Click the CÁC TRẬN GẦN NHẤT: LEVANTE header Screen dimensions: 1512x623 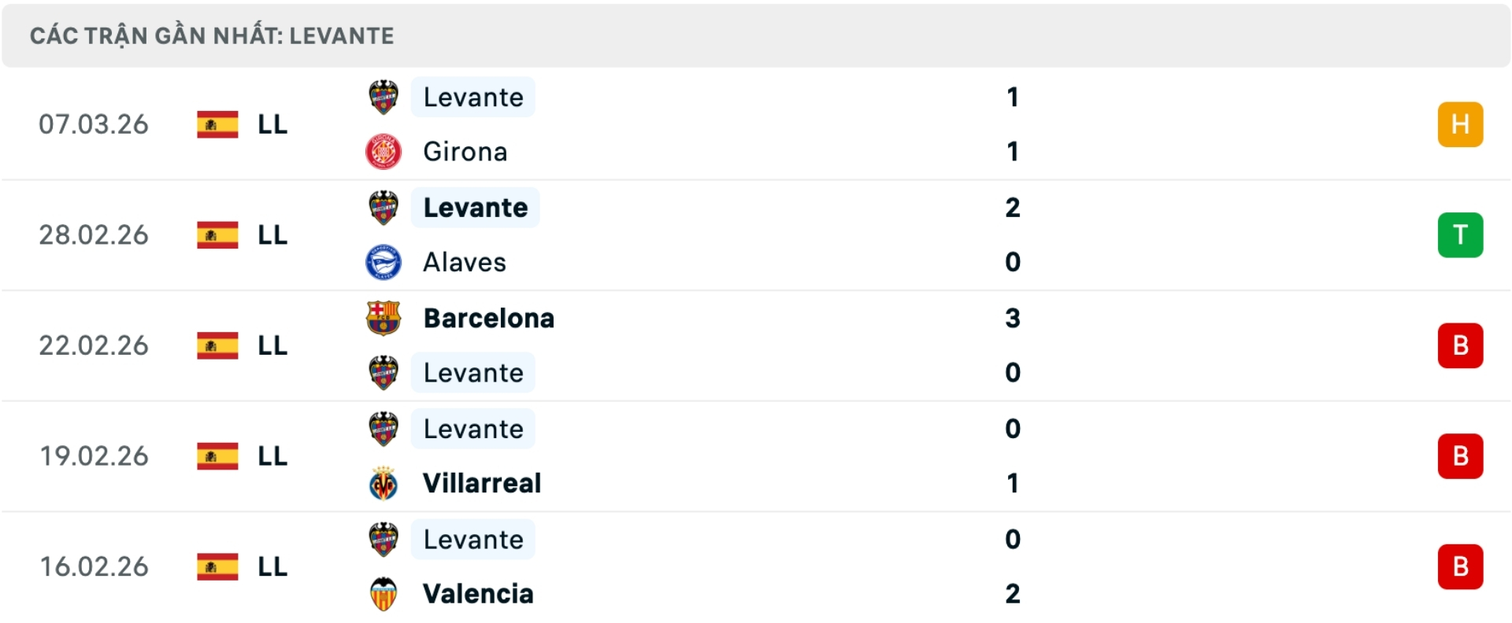211,35
